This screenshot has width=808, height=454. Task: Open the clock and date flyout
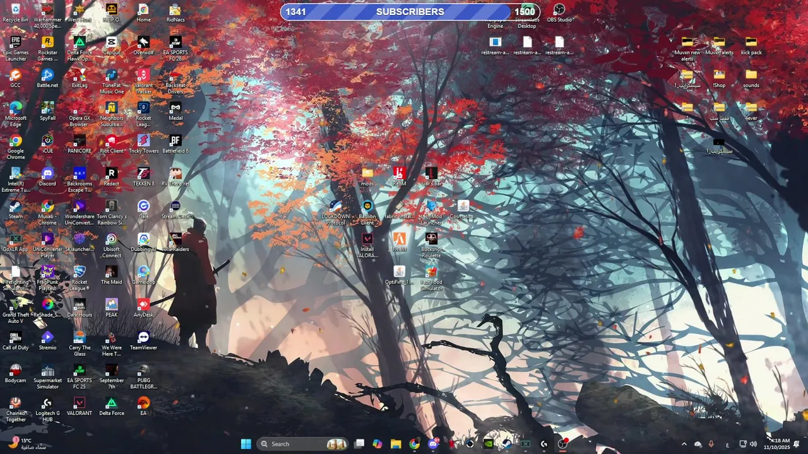777,444
